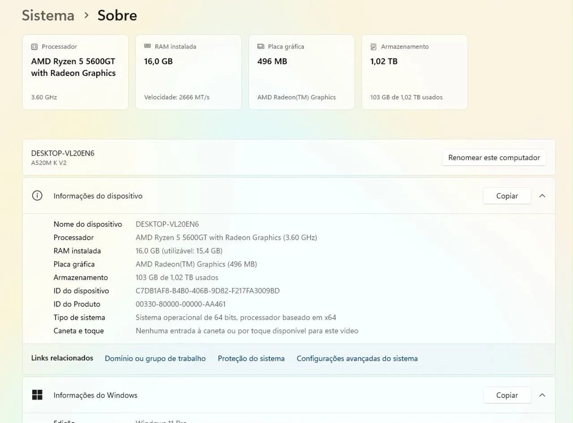Click the '103 GB de 1,02 TB usados' row value
This screenshot has height=423, width=573.
(177, 278)
